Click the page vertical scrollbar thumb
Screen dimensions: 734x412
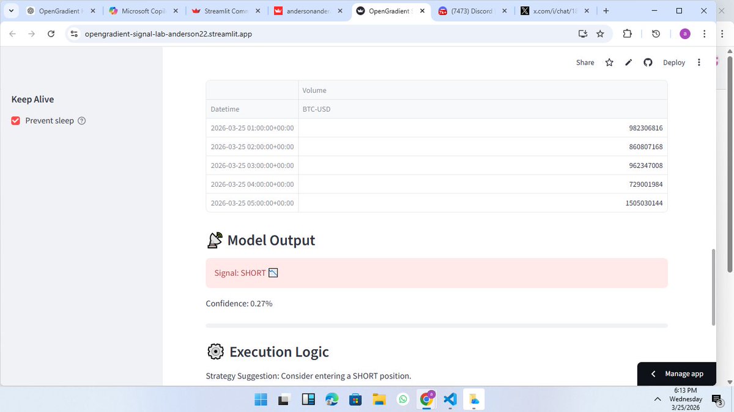[x=712, y=287]
